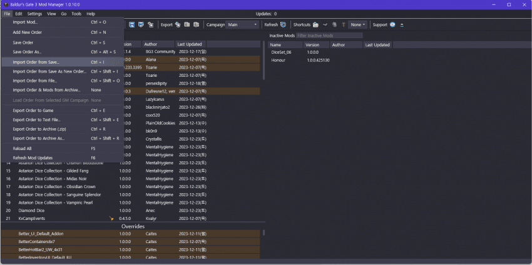Click the third Shortcuts icon
This screenshot has width=532, height=265.
click(334, 25)
